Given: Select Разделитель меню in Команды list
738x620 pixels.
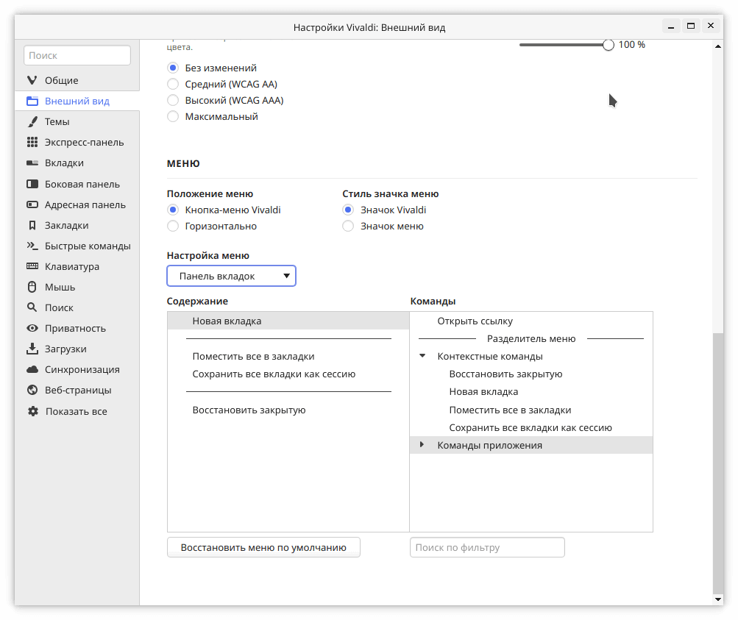Looking at the screenshot, I should (531, 339).
